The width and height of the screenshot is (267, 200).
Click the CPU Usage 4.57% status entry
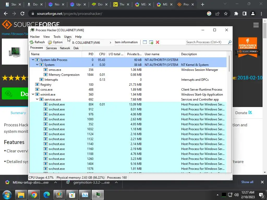(x=41, y=178)
